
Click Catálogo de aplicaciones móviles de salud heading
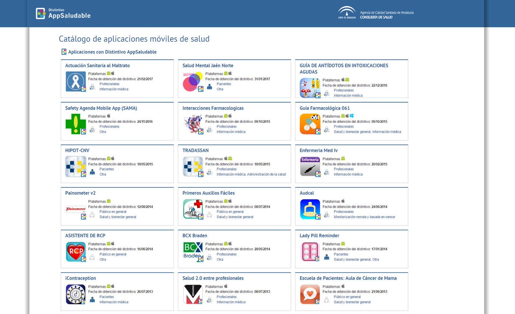[134, 39]
